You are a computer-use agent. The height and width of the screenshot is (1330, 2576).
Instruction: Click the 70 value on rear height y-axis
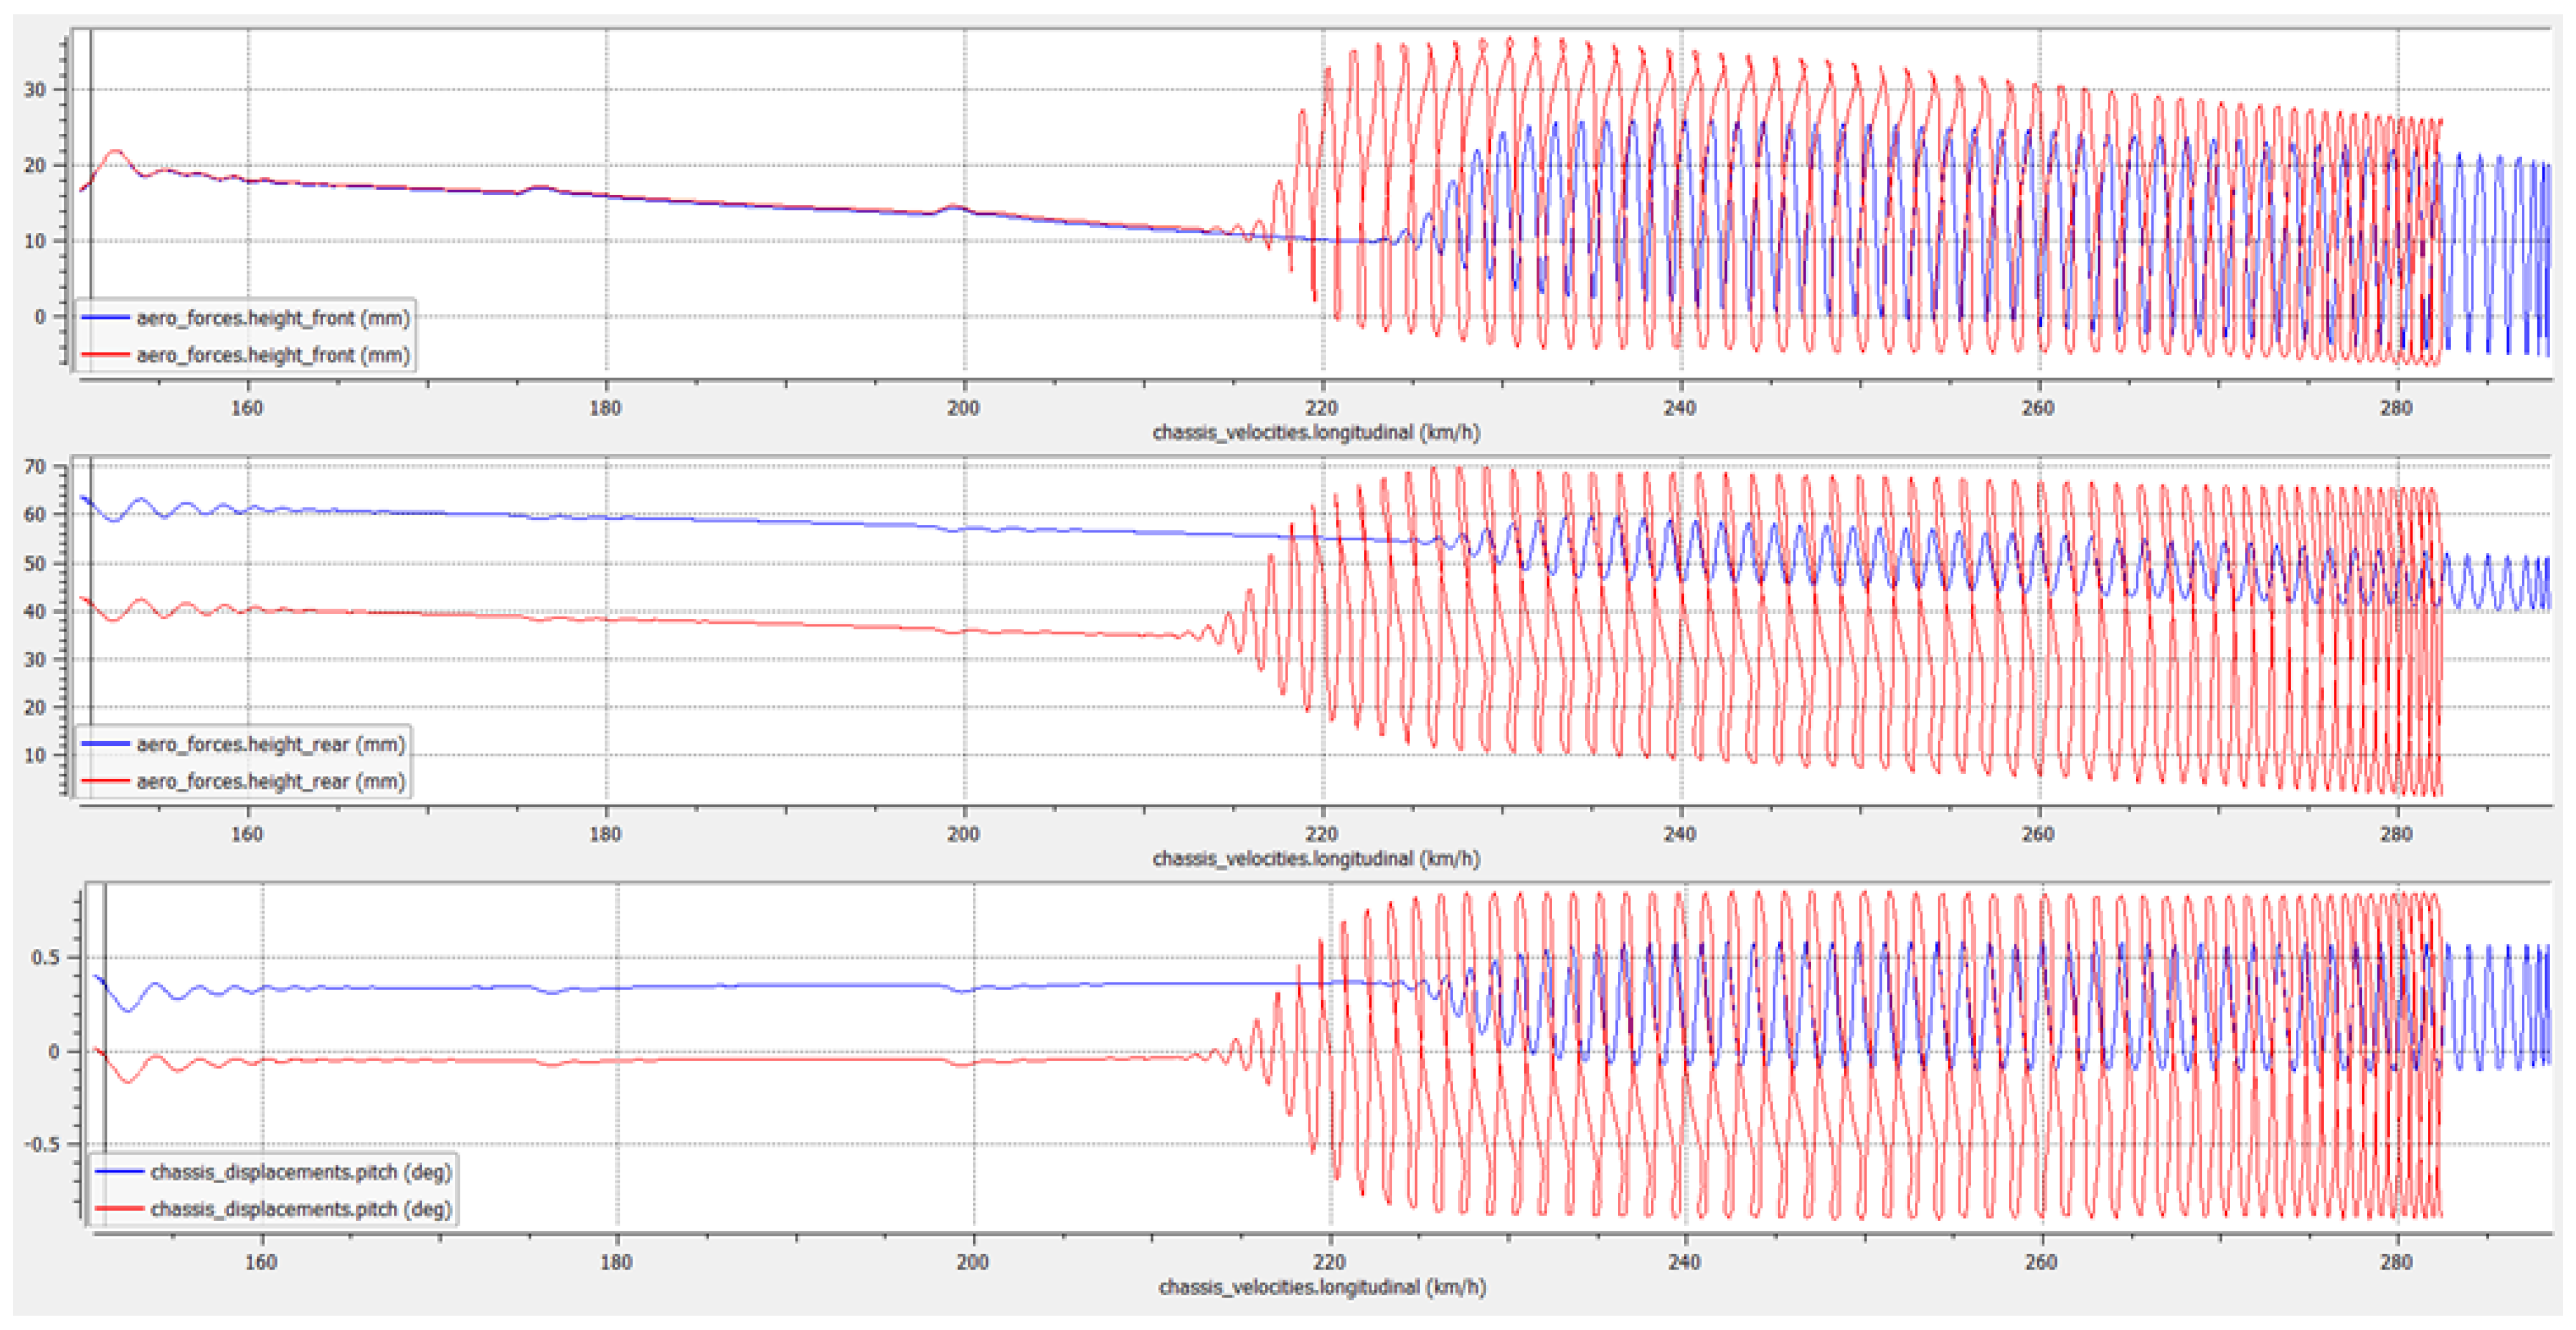[x=35, y=467]
